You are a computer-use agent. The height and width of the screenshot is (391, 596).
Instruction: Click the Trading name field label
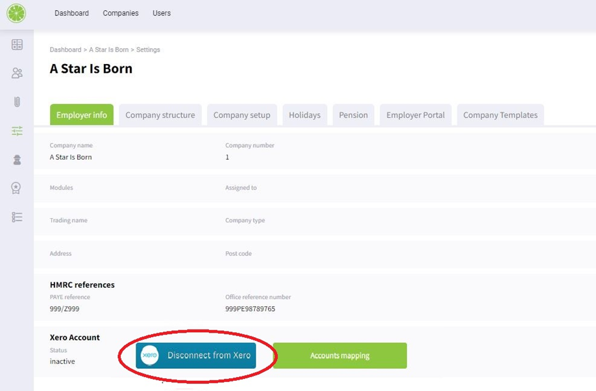(x=68, y=221)
